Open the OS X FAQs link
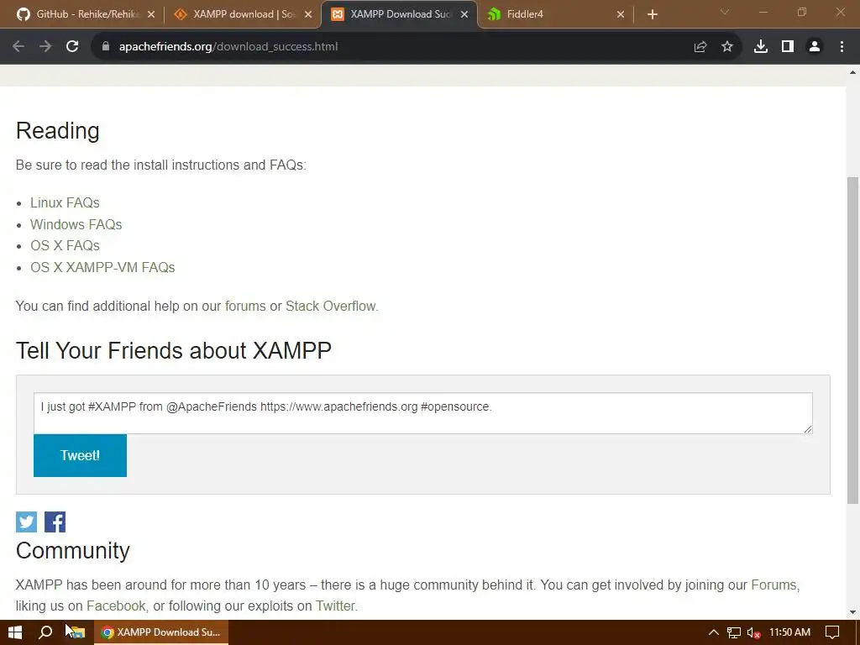Image resolution: width=860 pixels, height=645 pixels. tap(65, 246)
